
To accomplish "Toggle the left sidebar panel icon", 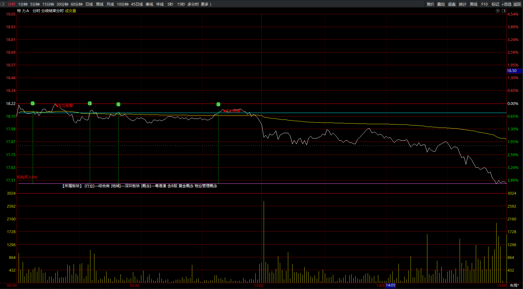I will tap(3, 4).
